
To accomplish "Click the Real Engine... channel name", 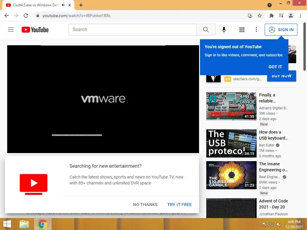I will 270,177.
